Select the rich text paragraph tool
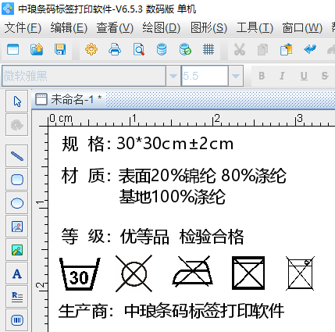The image size is (335, 332). pyautogui.click(x=17, y=297)
